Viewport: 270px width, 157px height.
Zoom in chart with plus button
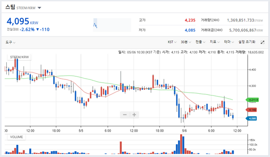click(134, 115)
